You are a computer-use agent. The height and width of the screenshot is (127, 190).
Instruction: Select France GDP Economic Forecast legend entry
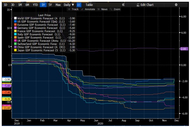click(x=45, y=31)
